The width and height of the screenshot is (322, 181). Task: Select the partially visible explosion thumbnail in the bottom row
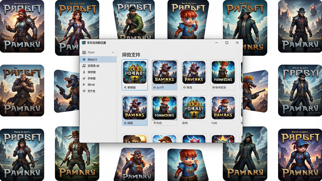click(x=135, y=139)
